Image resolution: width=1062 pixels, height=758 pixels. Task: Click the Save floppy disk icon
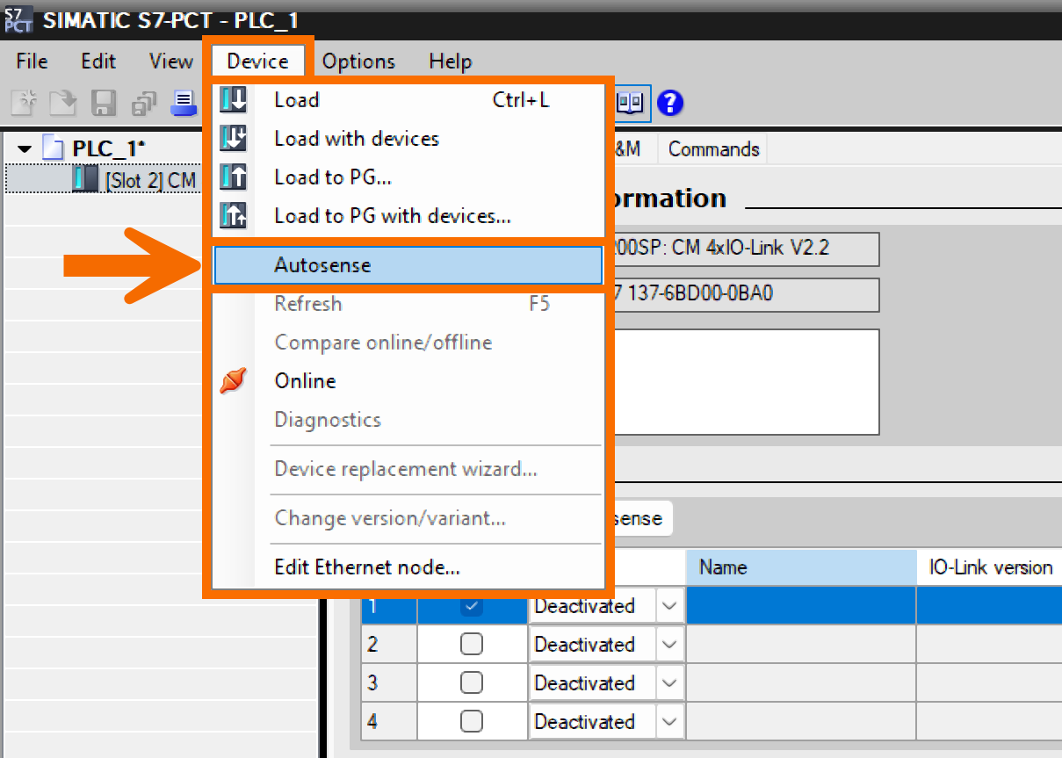click(105, 103)
